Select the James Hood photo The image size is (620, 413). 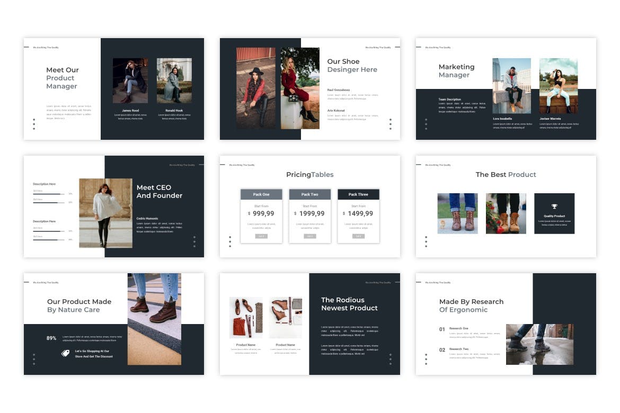130,80
